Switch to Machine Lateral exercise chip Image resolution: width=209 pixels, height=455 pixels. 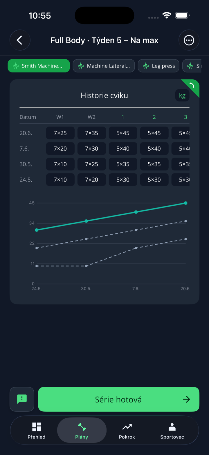104,66
